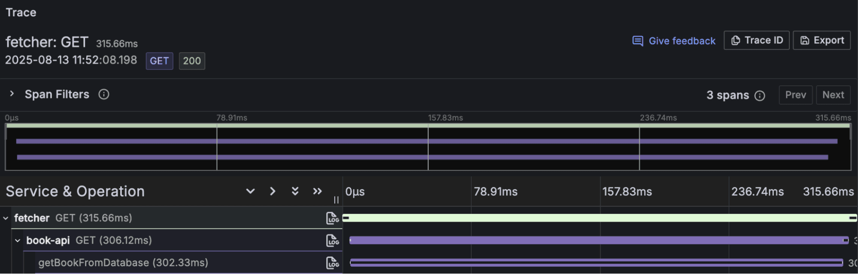Collapse the book-api span row
The image size is (858, 274).
point(18,241)
